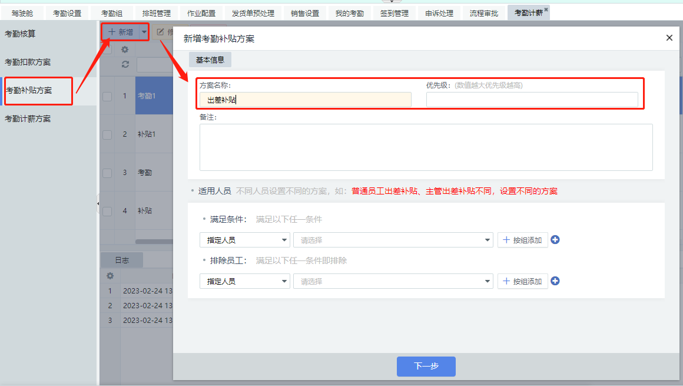Select the 补贴 cell in row 4
The image size is (683, 386).
pyautogui.click(x=154, y=211)
